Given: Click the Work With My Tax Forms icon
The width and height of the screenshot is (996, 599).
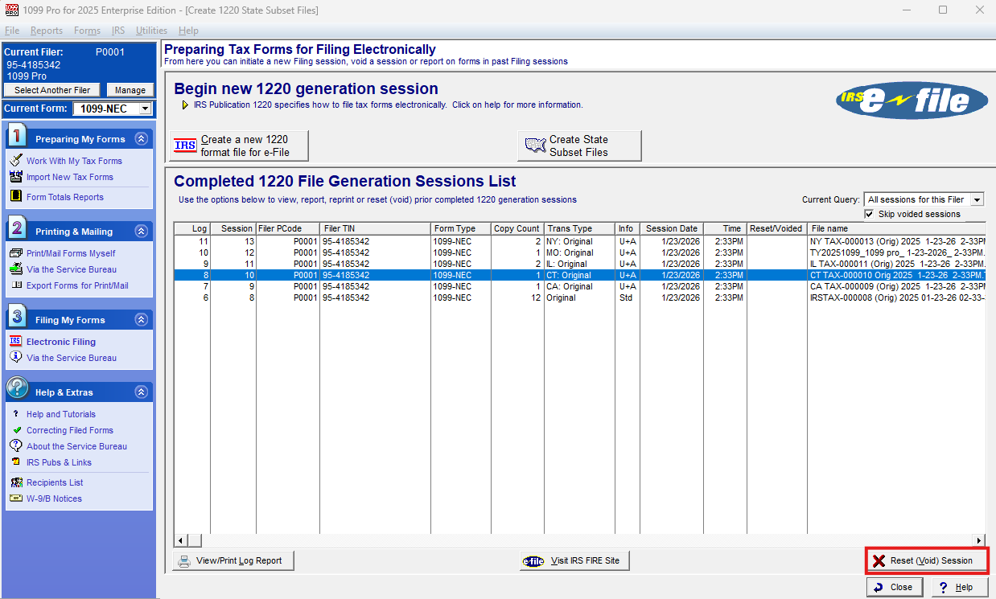Looking at the screenshot, I should click(16, 161).
